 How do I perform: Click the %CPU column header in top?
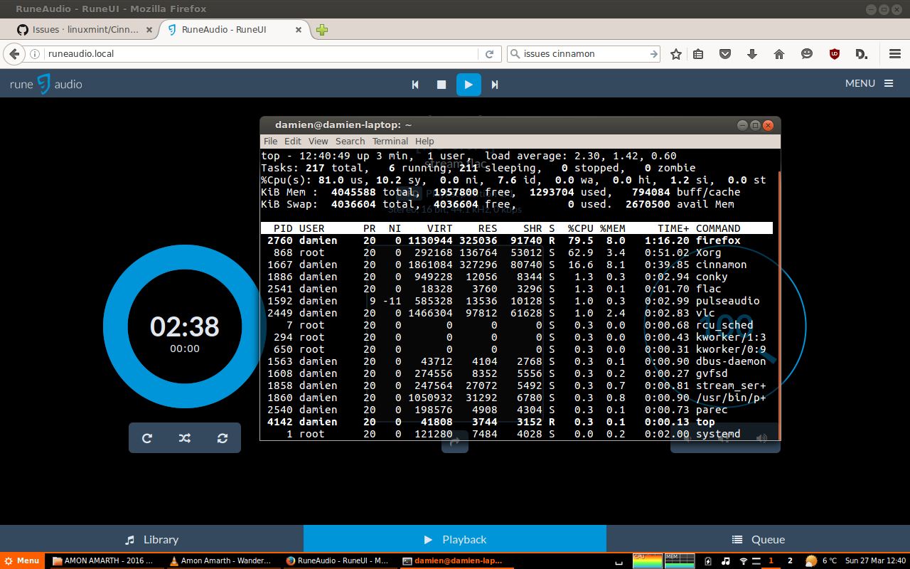click(581, 228)
